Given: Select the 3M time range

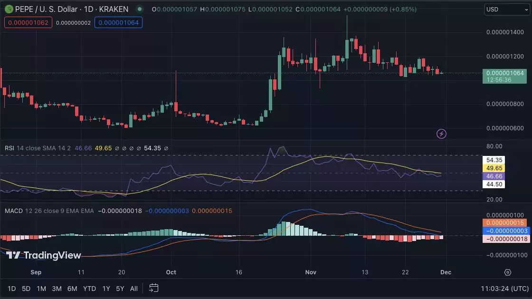Looking at the screenshot, I should click(x=57, y=289).
